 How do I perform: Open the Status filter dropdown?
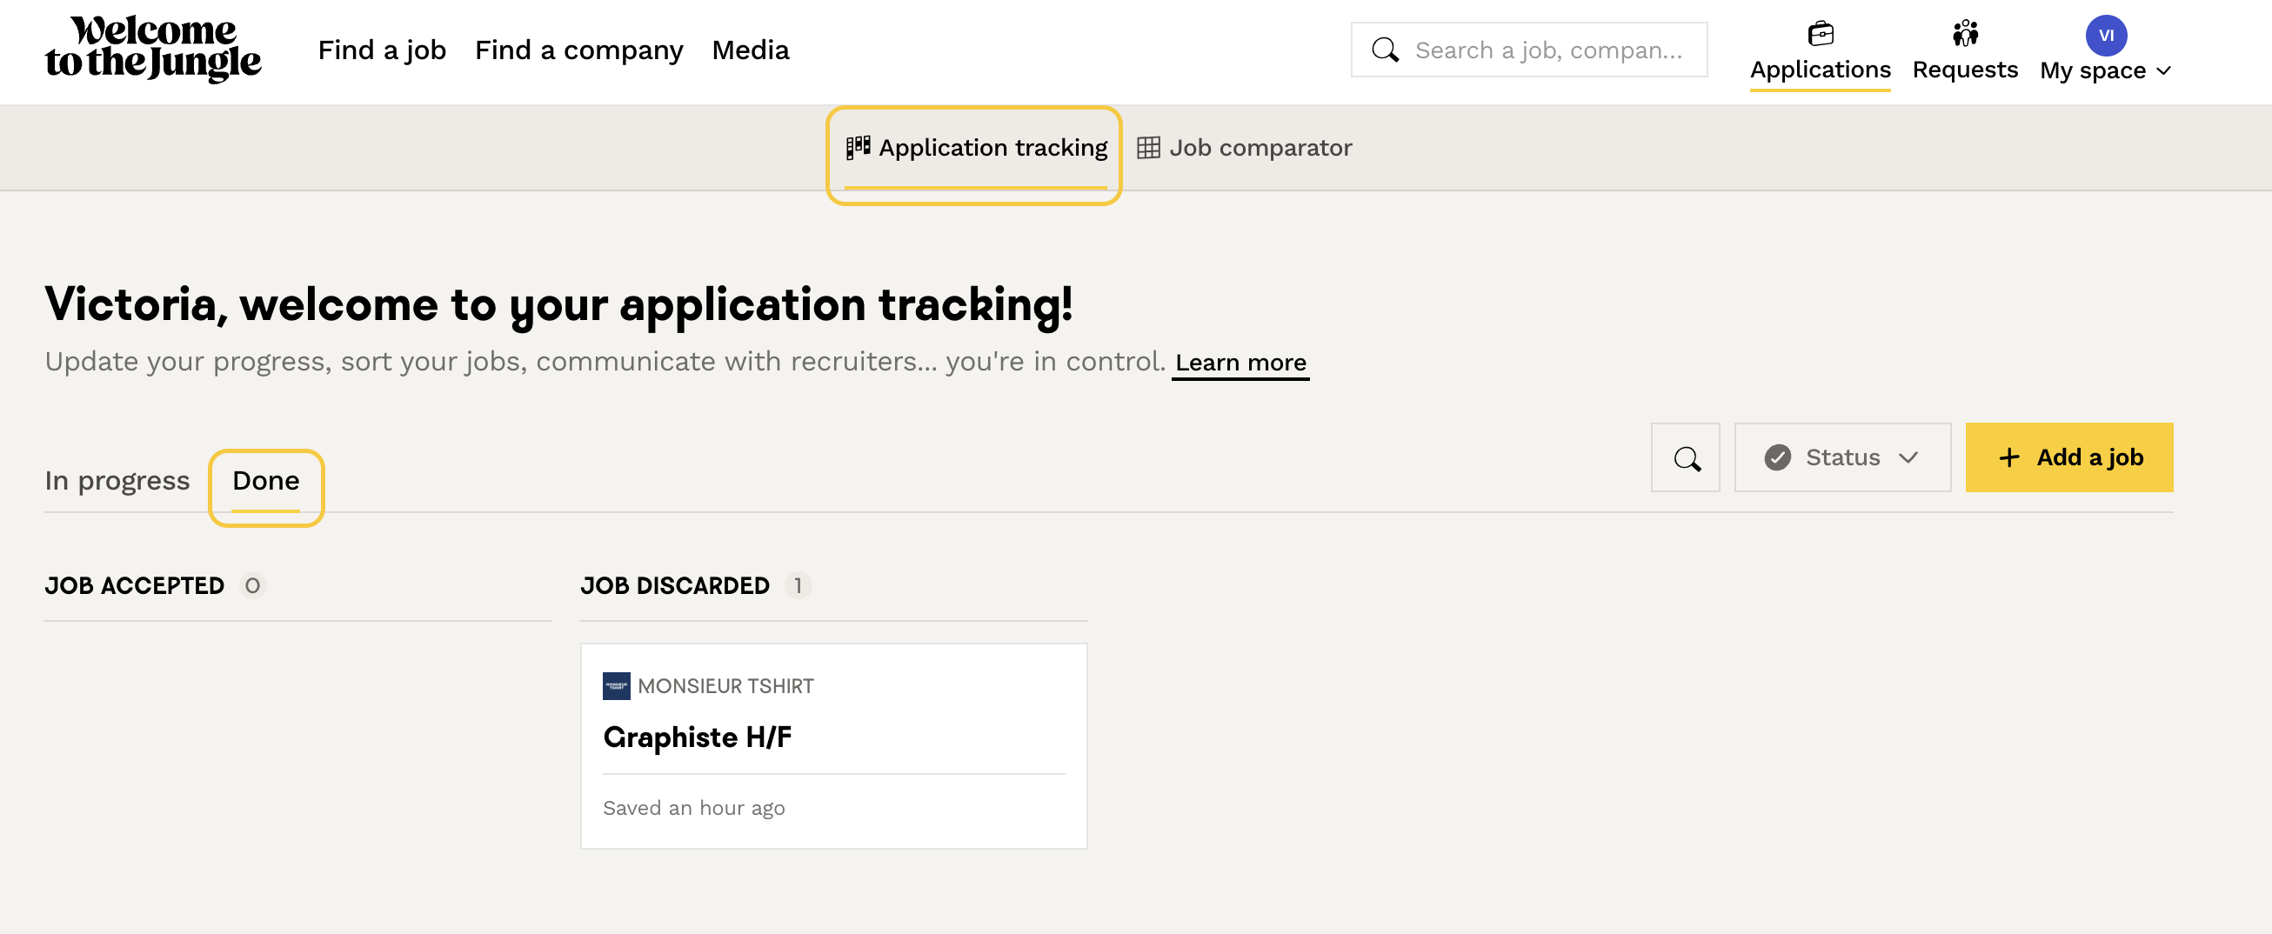pyautogui.click(x=1841, y=457)
